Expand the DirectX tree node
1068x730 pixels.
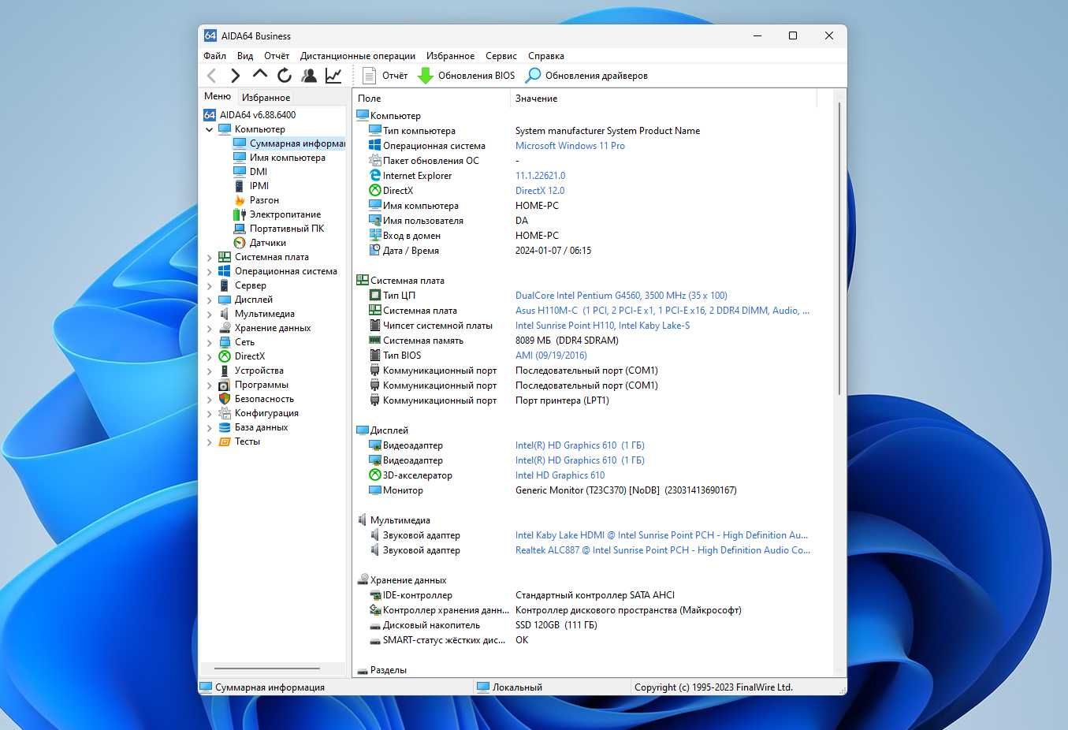tap(210, 356)
